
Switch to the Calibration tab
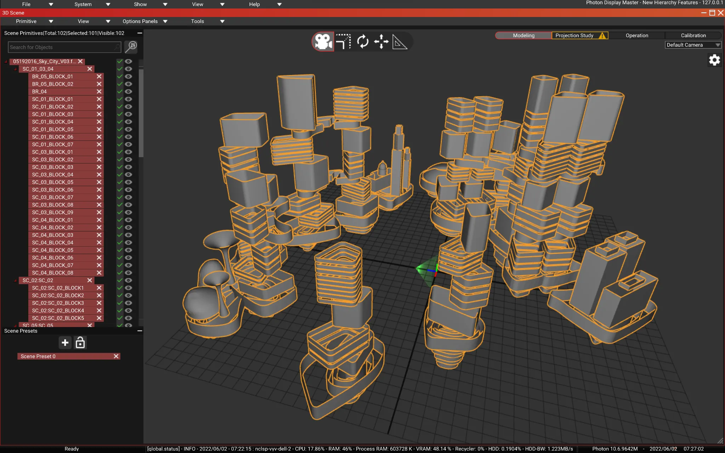pos(693,35)
